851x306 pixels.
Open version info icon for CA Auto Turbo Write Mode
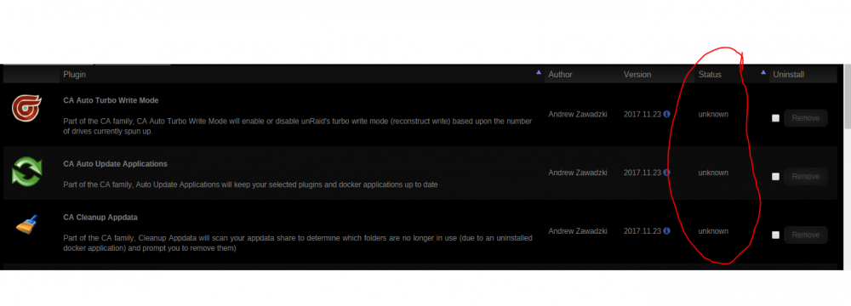pos(666,114)
